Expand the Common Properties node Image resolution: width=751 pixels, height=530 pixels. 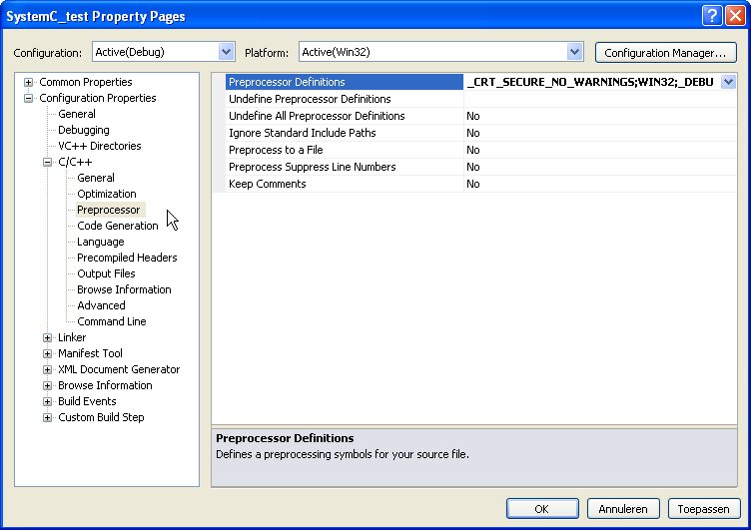coord(28,82)
